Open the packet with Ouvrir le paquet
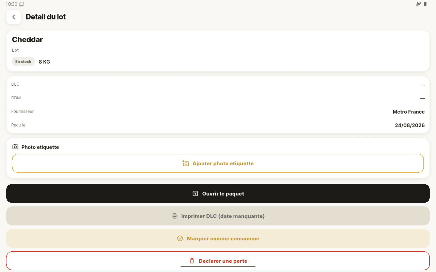Screen dimensions: 436x272 tap(218, 193)
